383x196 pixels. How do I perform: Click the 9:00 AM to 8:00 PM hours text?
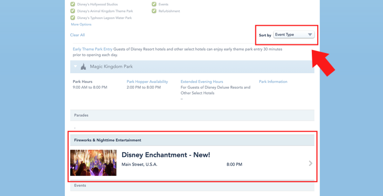tap(90, 87)
